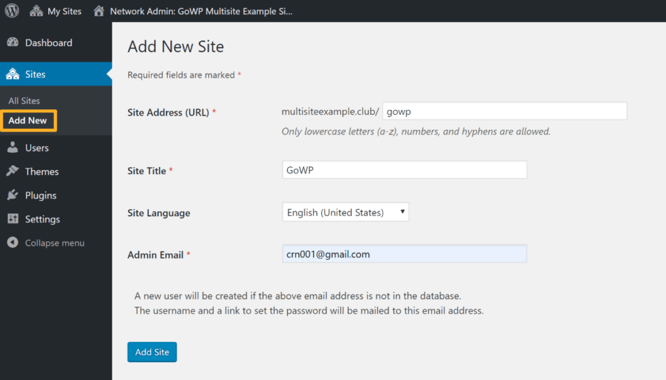Click the Site Language label

point(159,213)
